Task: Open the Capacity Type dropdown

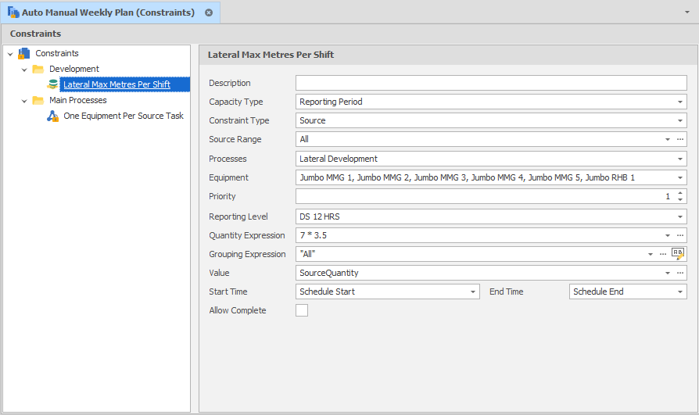Action: coord(680,102)
